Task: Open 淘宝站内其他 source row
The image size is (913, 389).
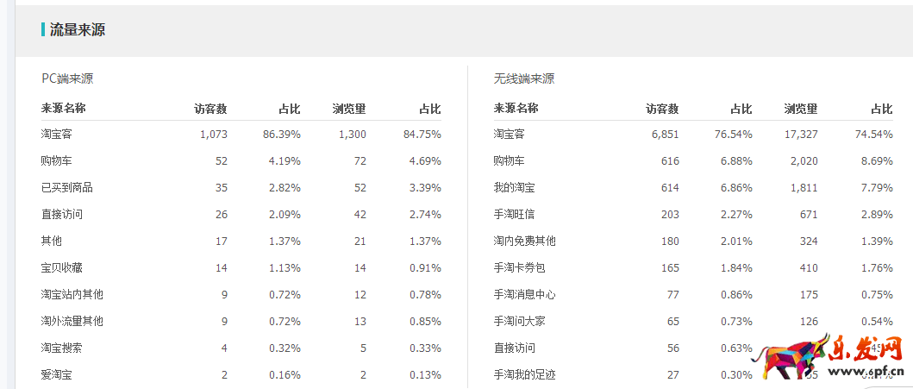Action: (72, 294)
